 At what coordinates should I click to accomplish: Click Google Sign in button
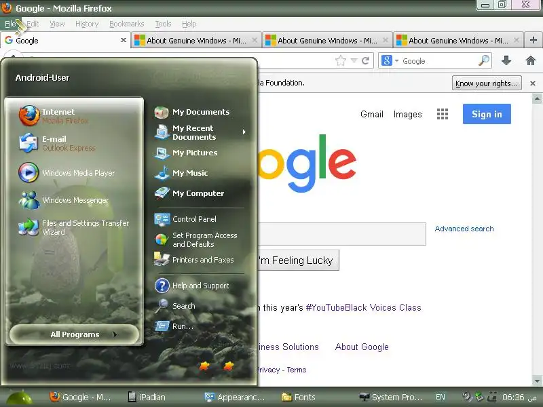pyautogui.click(x=487, y=114)
